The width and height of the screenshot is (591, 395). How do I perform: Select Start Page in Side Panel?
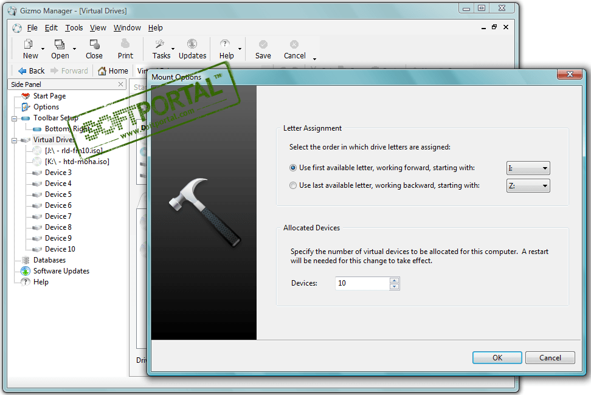(49, 96)
